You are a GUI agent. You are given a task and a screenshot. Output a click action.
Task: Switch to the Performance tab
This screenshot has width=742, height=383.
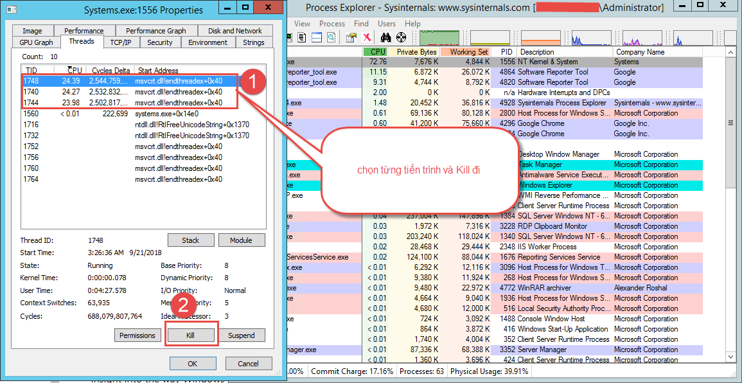tap(84, 31)
